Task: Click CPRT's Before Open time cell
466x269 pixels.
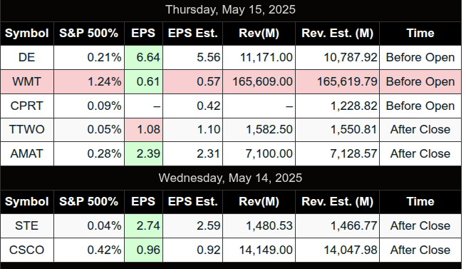Action: 420,106
